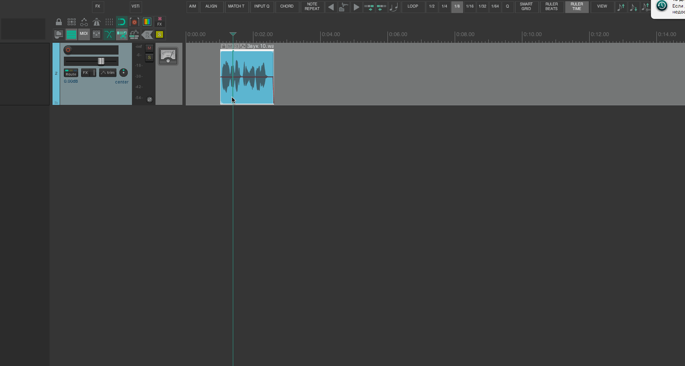Click the IN FX arrow icon
This screenshot has height=366, width=685.
coord(147,34)
